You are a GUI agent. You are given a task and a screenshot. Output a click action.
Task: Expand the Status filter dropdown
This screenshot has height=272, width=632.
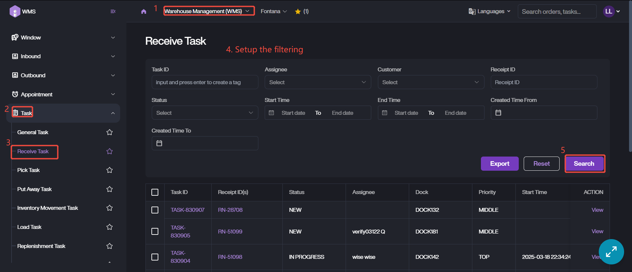pyautogui.click(x=204, y=113)
